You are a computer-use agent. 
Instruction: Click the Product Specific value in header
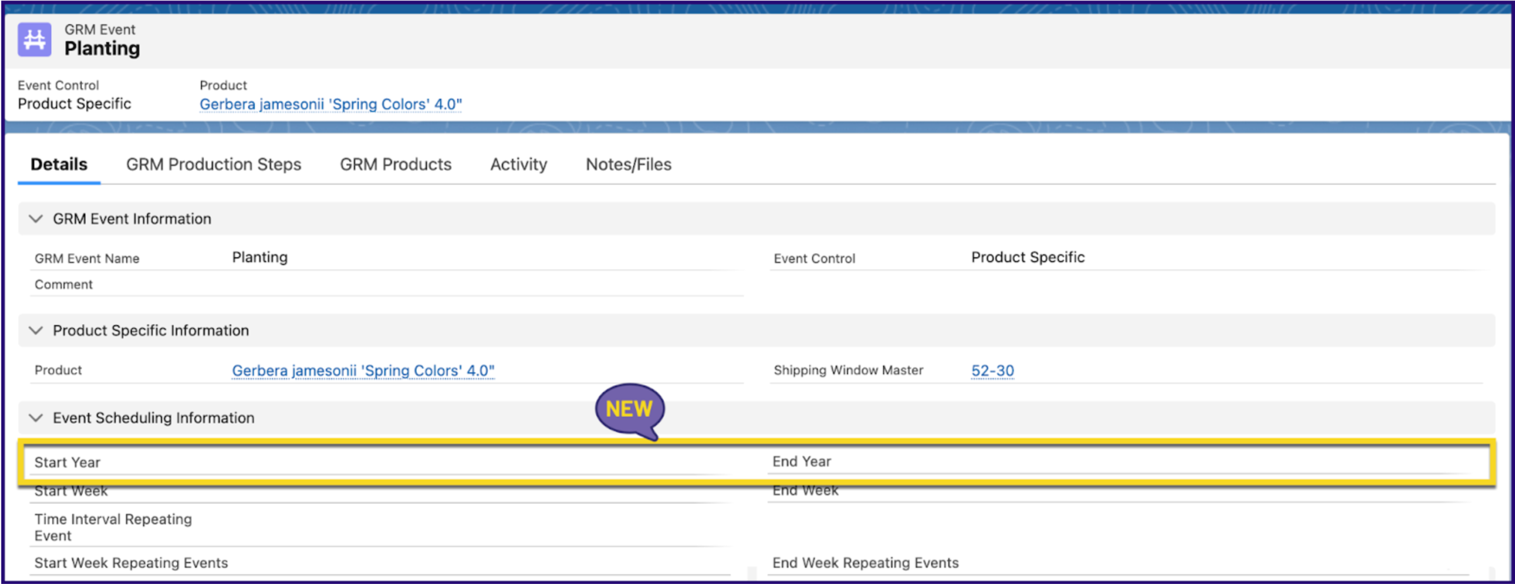tap(74, 104)
